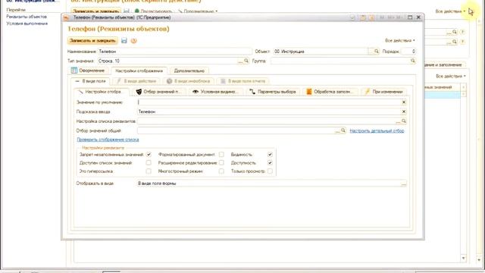Viewport: 485px width, 273px height.
Task: Enable Форматированный документ checkbox
Action: [221, 154]
